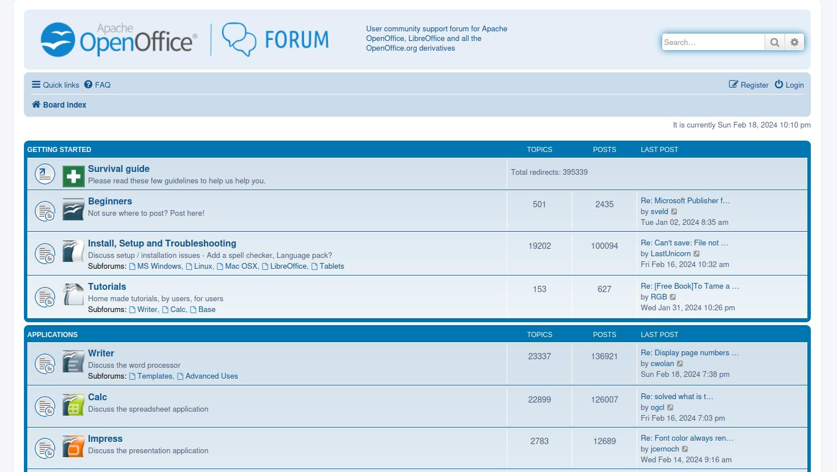Viewport: 837px width, 472px height.
Task: View latest post icon beside ogcl
Action: (670, 408)
